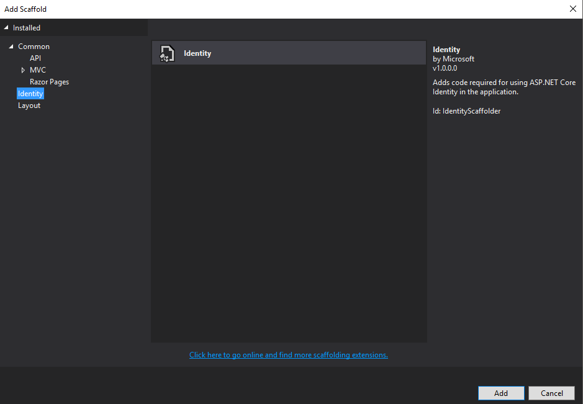This screenshot has height=404, width=583.
Task: Choose the Layout category in the tree
Action: 29,105
